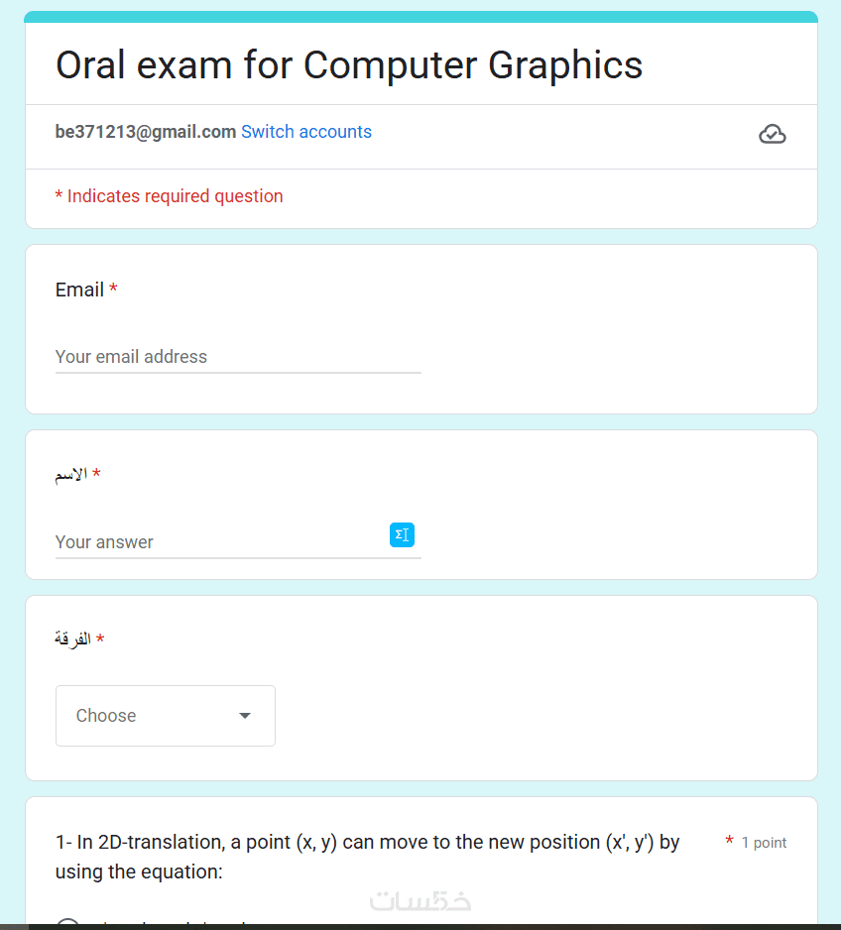Image resolution: width=841 pixels, height=930 pixels.
Task: Click the الاسم question label
Action: 70,475
